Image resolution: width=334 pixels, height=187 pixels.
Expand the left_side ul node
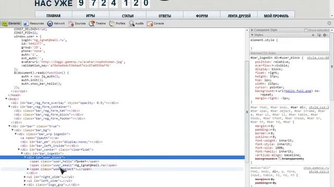pos(25,181)
